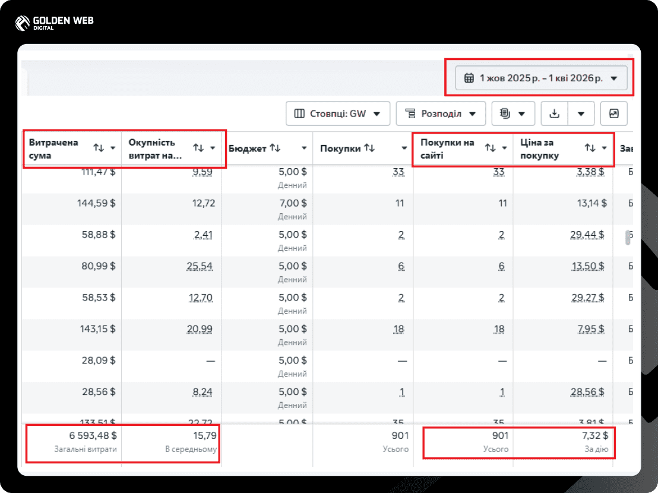Click the vertical scrollbar handle at right

click(628, 238)
